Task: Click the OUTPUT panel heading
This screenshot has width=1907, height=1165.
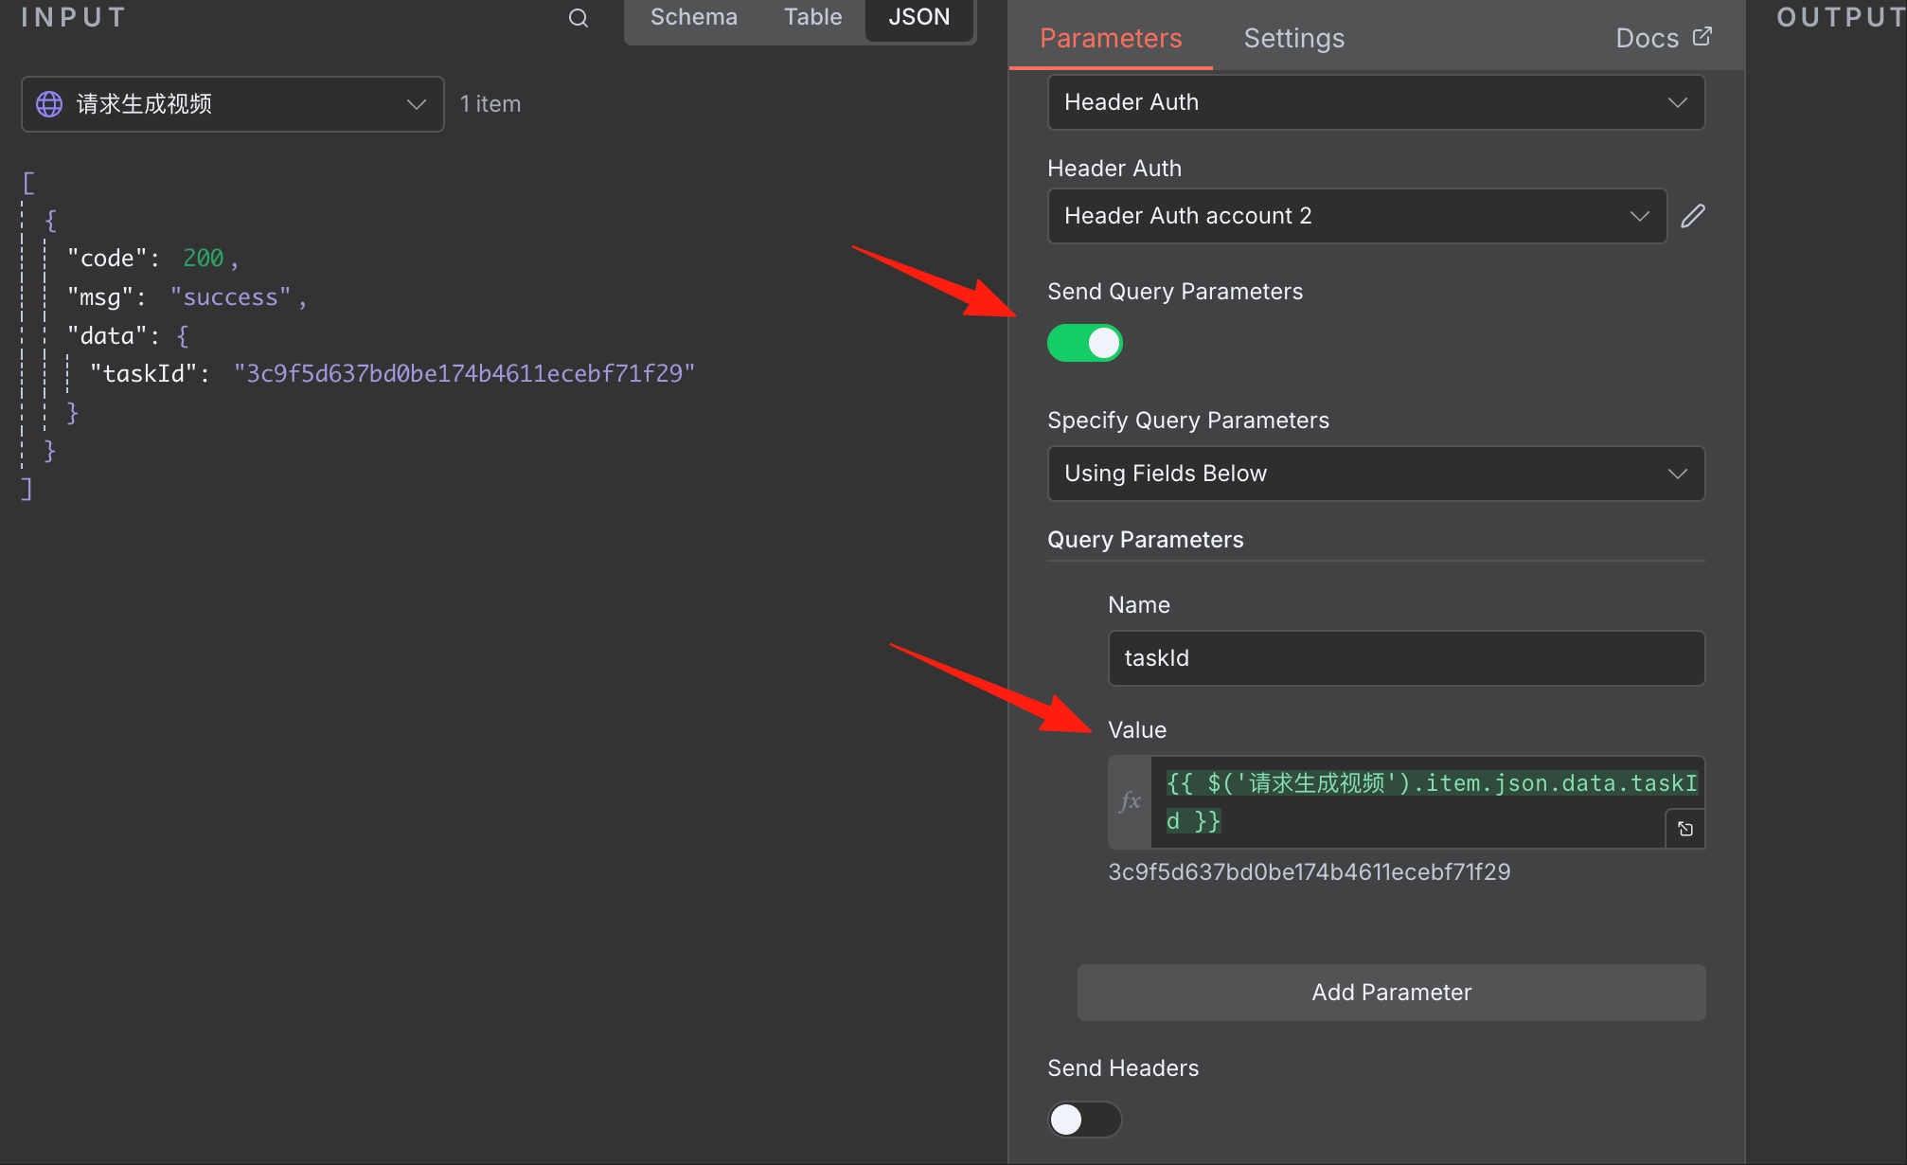Action: (1840, 18)
